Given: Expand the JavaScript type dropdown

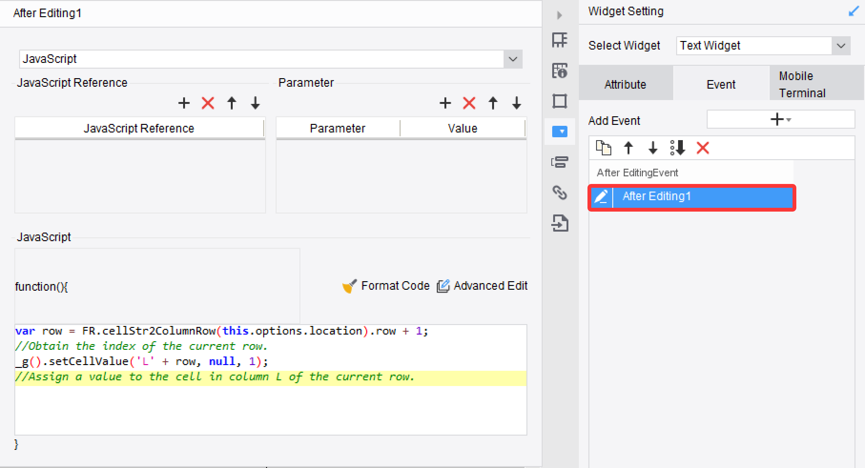Looking at the screenshot, I should (513, 59).
